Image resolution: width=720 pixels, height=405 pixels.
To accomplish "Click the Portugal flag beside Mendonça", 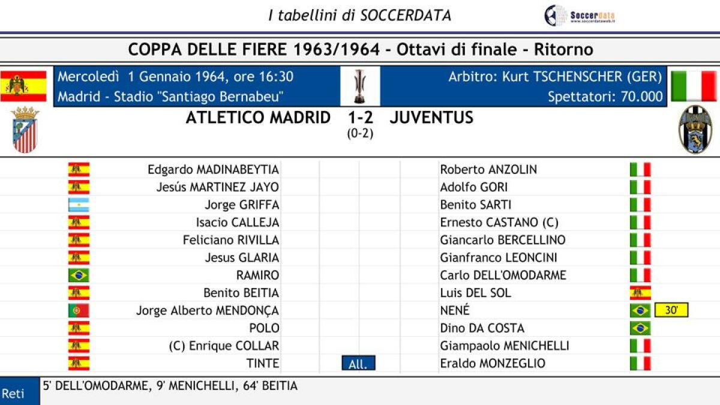I will coord(79,311).
